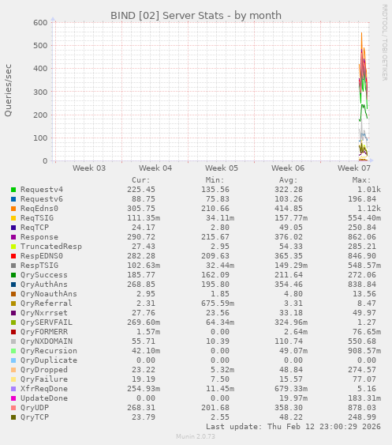The height and width of the screenshot is (445, 392).
Task: Click the QryNxrrset legend label
Action: 44,313
